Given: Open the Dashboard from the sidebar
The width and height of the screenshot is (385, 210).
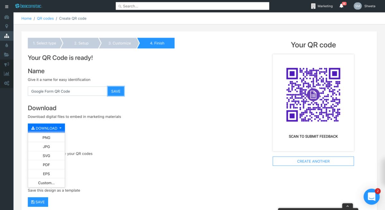Looking at the screenshot, I should 6,17.
